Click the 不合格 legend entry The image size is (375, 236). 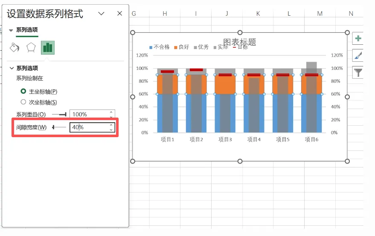[x=159, y=47]
